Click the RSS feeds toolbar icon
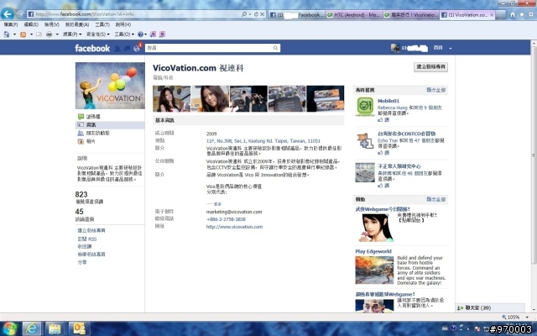This screenshot has height=336, width=537. (x=23, y=34)
